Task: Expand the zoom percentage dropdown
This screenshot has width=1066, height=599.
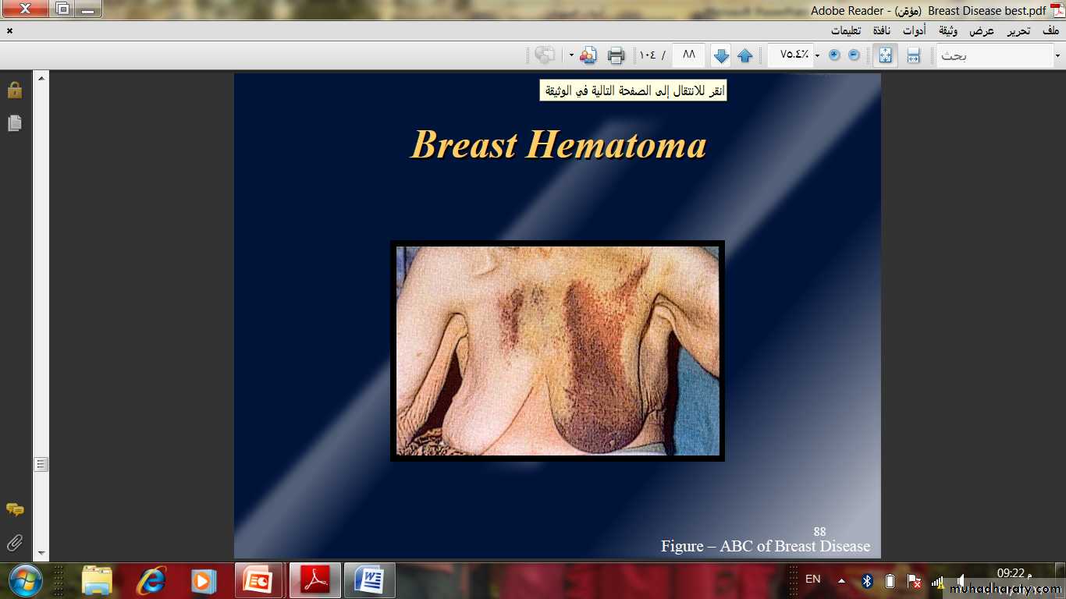Action: click(817, 55)
